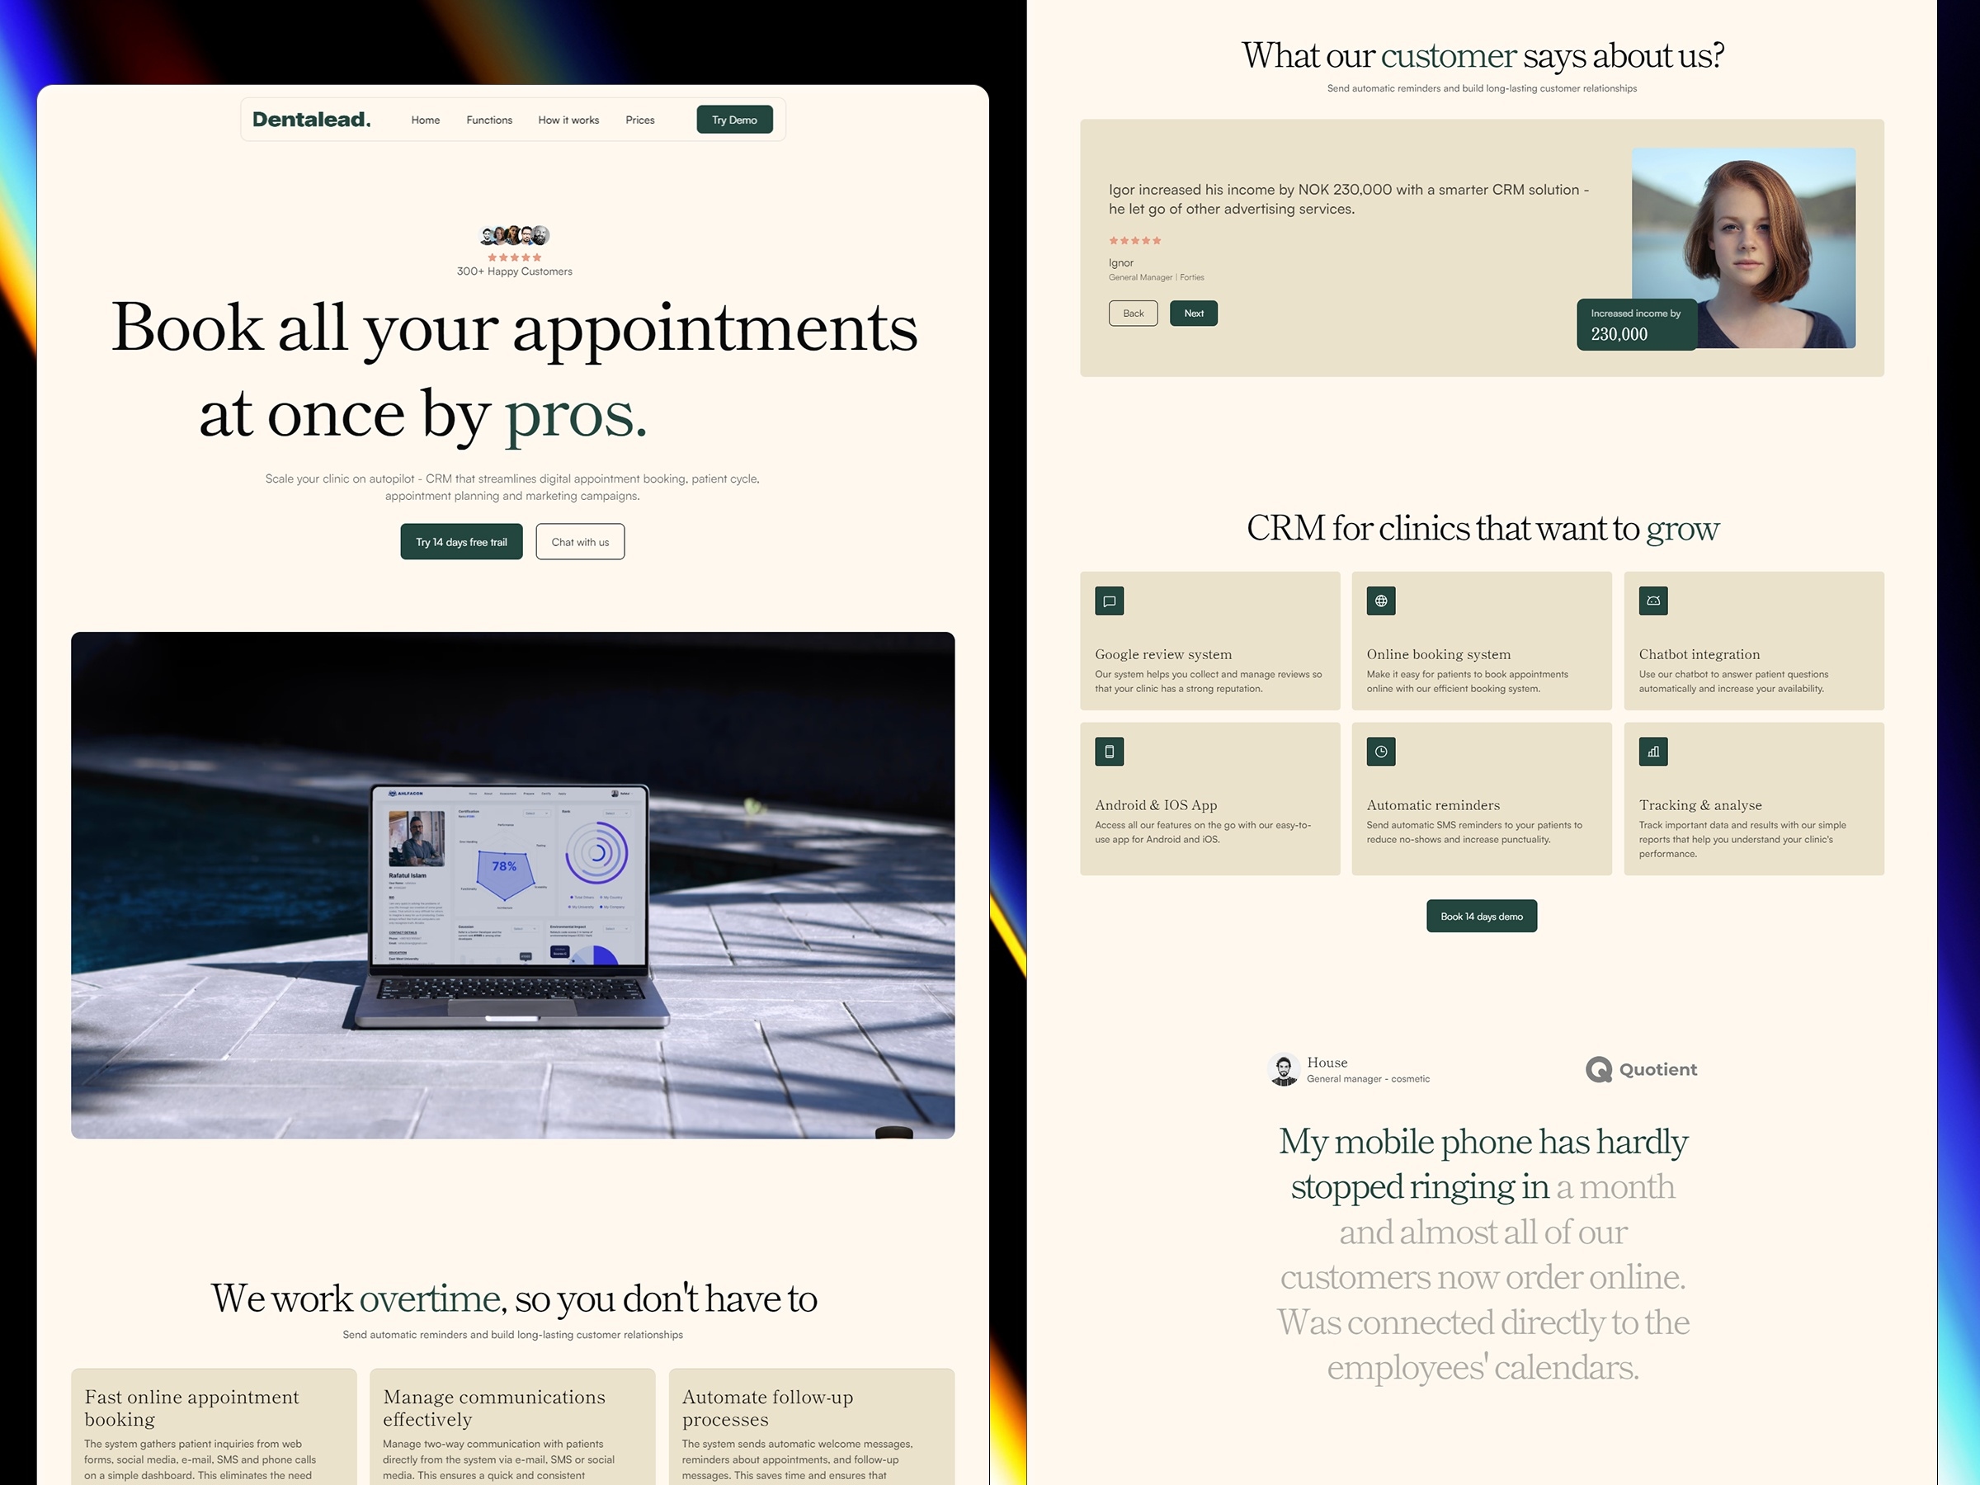The image size is (1980, 1485).
Task: Click the Chat with us link
Action: coord(578,541)
